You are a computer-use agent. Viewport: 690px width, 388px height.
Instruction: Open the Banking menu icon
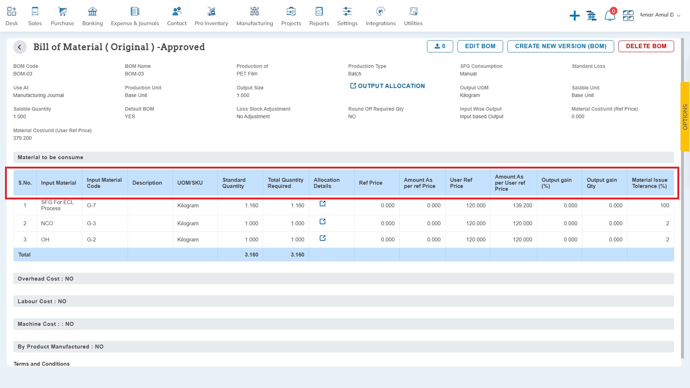[x=92, y=11]
